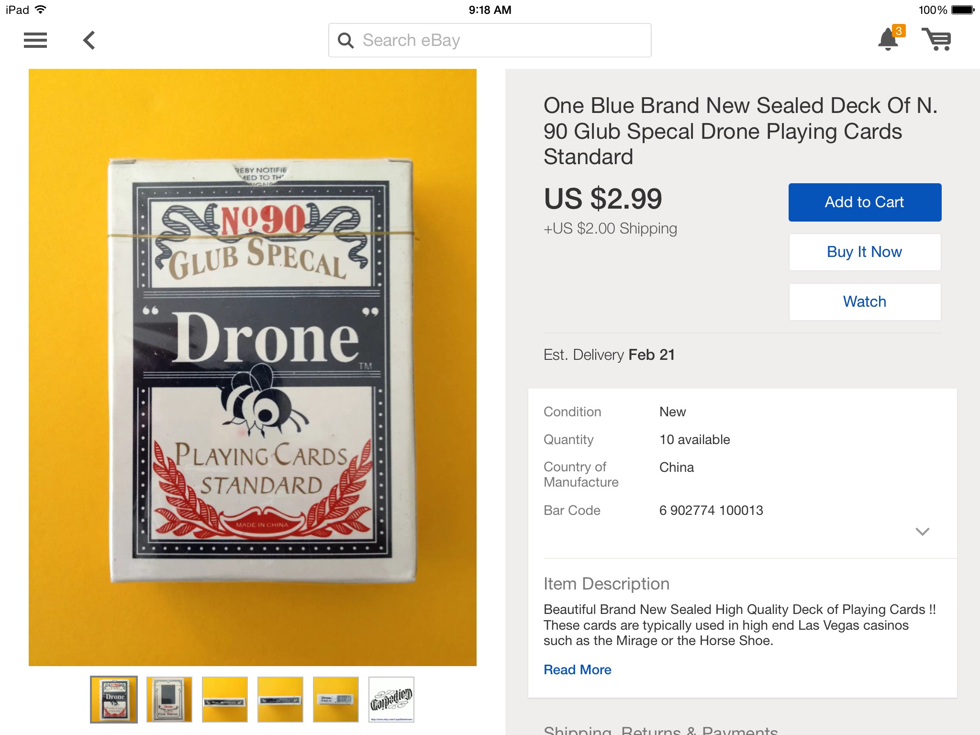Watch this item
This screenshot has height=735, width=980.
click(865, 302)
